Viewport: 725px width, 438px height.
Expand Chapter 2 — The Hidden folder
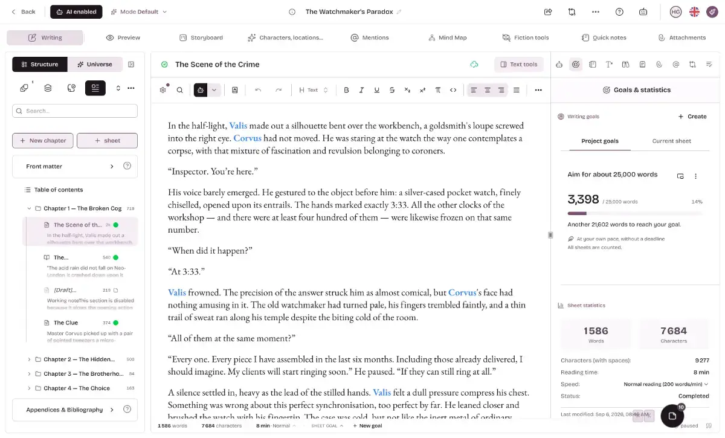[29, 359]
